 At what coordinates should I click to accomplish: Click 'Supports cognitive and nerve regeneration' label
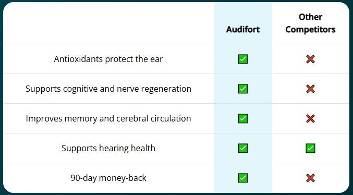click(x=108, y=89)
